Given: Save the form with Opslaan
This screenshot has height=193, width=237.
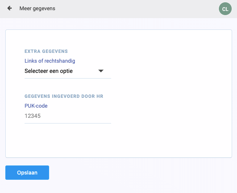Looking at the screenshot, I should coord(27,173).
